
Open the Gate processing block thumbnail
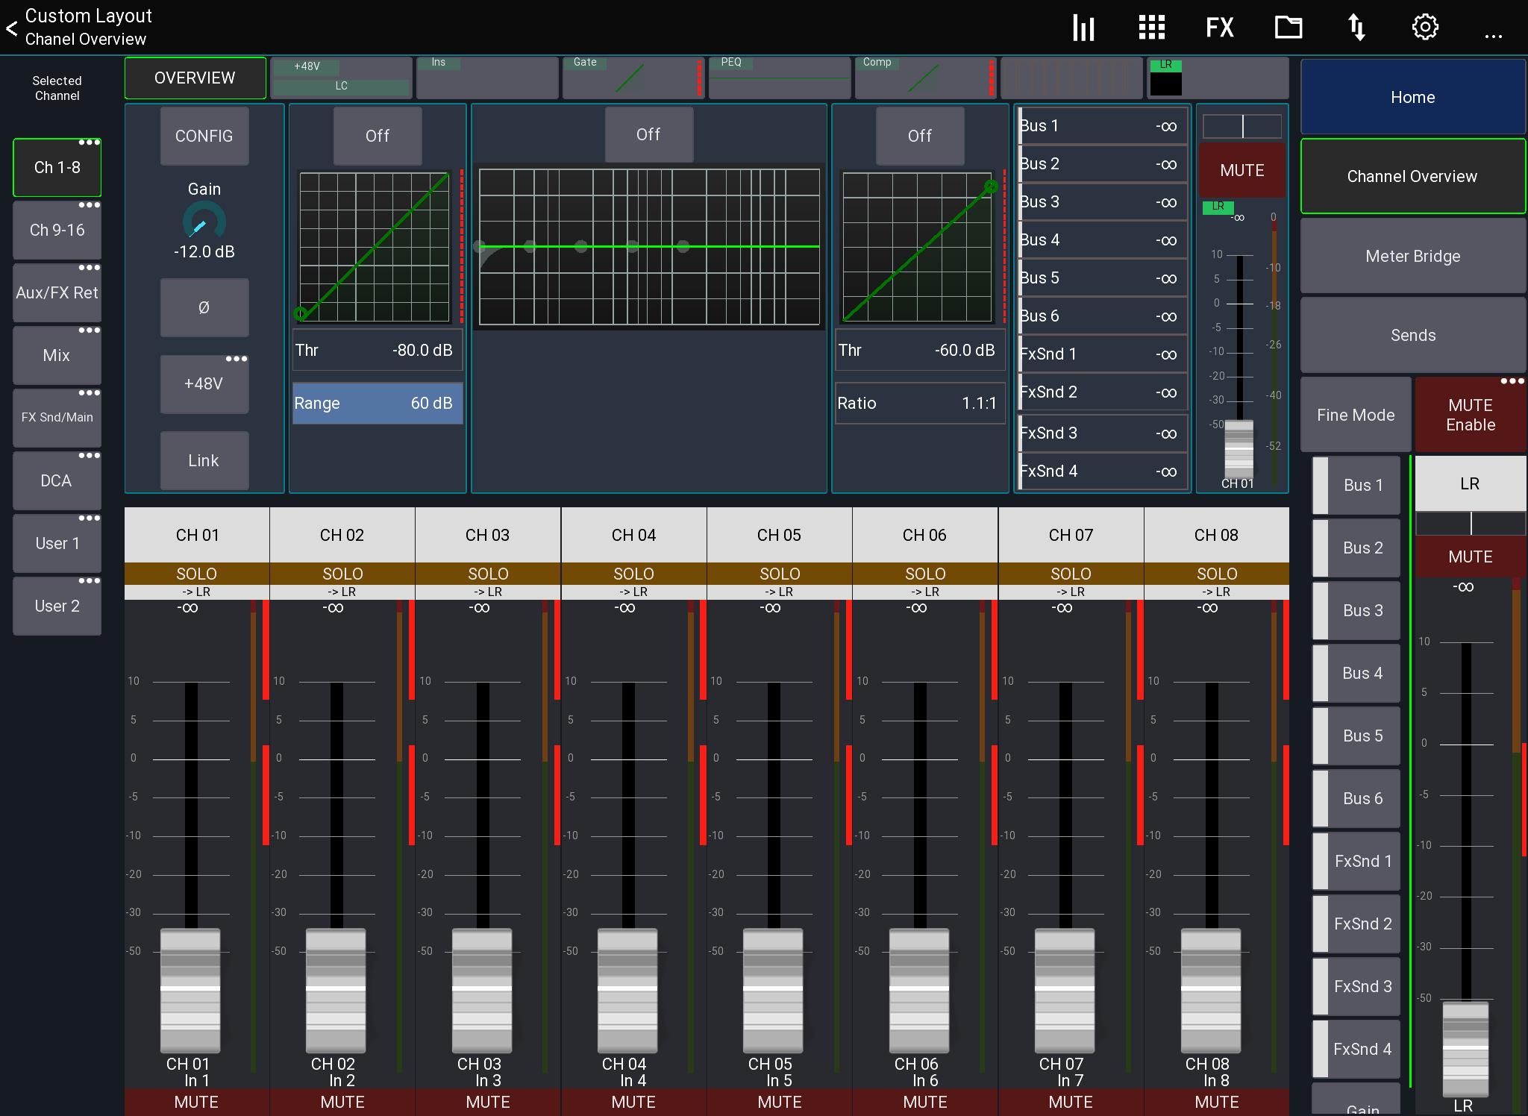[x=633, y=78]
